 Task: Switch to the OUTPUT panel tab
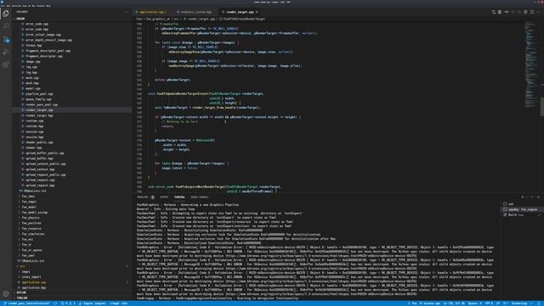[164, 197]
